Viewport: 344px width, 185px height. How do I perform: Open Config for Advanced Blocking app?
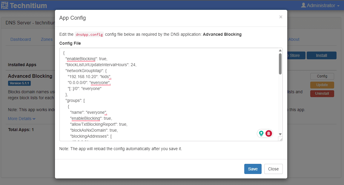coord(322,76)
